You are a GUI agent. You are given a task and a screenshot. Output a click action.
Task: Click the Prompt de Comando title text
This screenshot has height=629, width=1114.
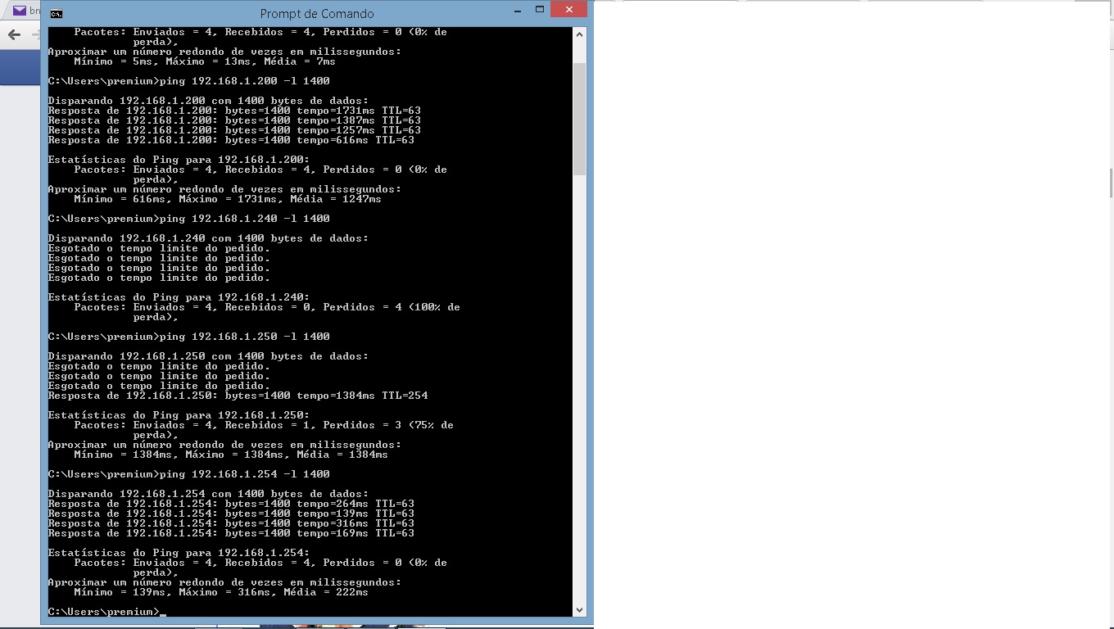coord(317,14)
